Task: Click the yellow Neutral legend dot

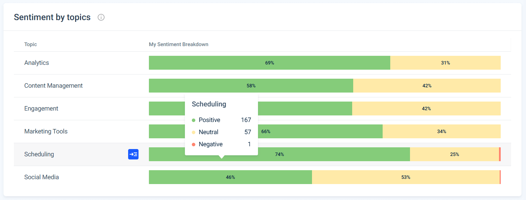Action: (194, 132)
